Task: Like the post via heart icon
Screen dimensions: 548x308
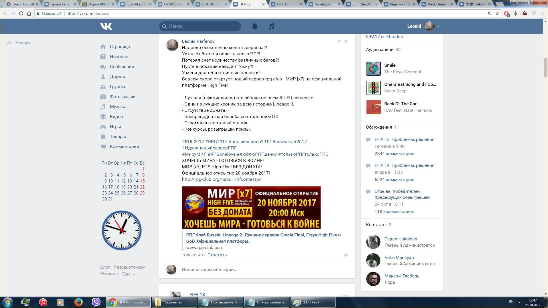Action: click(x=346, y=255)
